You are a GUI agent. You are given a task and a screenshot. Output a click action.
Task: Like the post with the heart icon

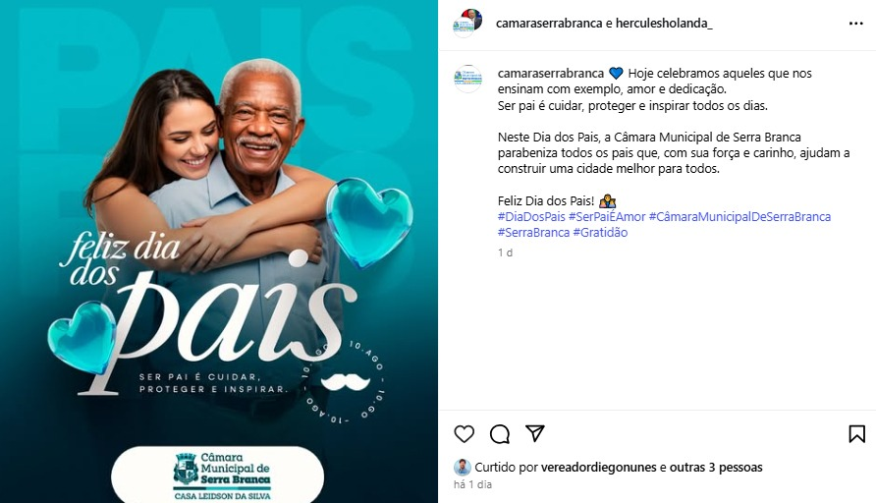pos(464,433)
